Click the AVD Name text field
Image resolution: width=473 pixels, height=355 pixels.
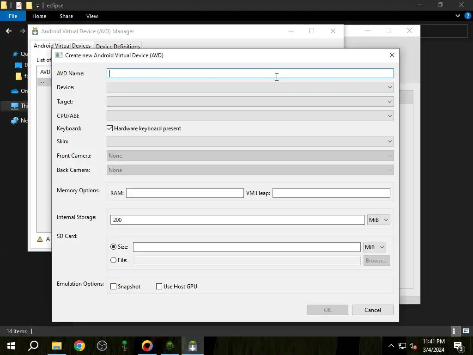pyautogui.click(x=250, y=73)
